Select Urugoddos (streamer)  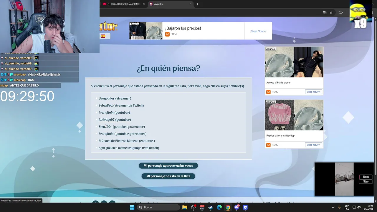pyautogui.click(x=115, y=98)
